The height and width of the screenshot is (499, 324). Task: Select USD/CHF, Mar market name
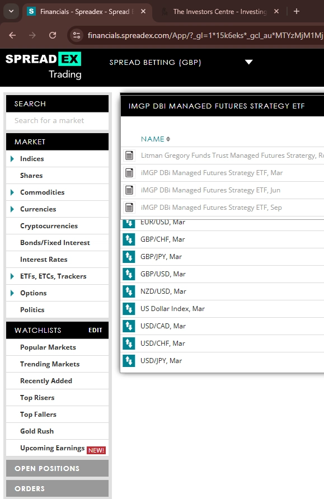tap(163, 343)
